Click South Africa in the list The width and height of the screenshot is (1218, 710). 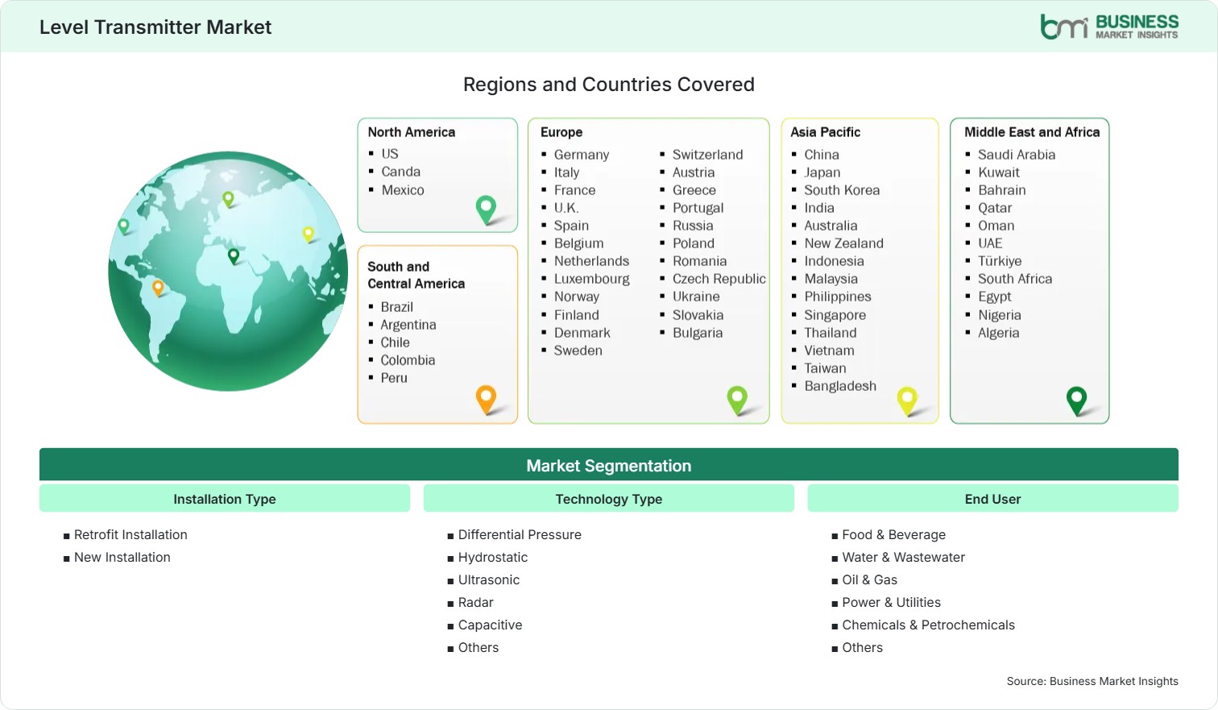coord(1015,279)
